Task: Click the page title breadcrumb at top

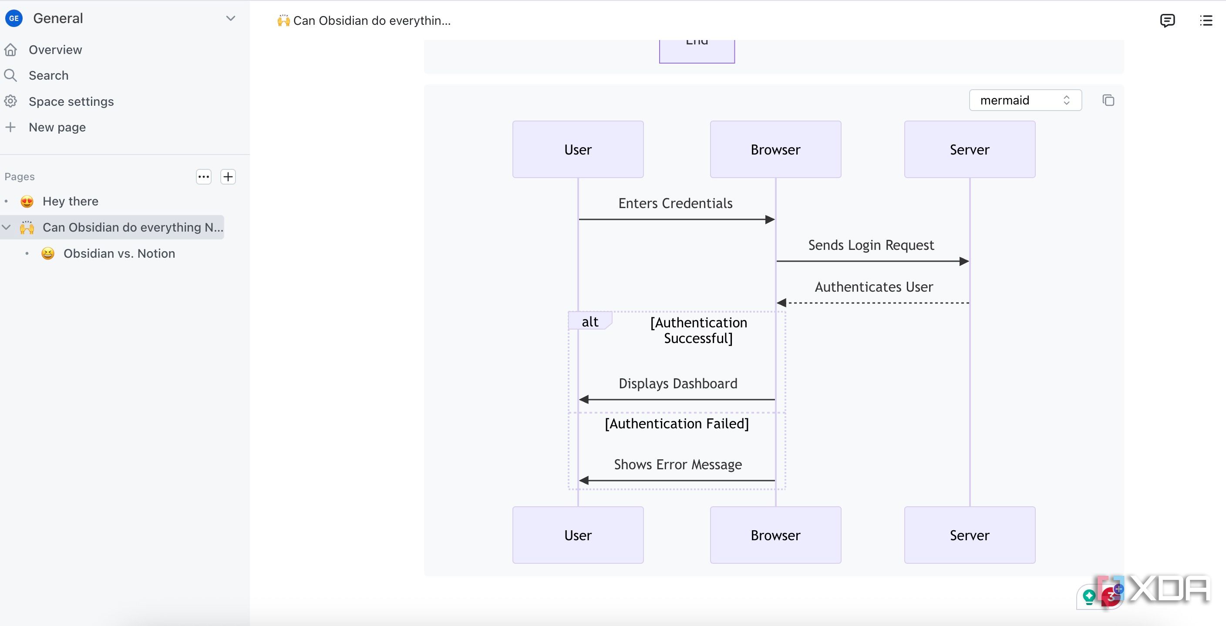Action: point(364,20)
